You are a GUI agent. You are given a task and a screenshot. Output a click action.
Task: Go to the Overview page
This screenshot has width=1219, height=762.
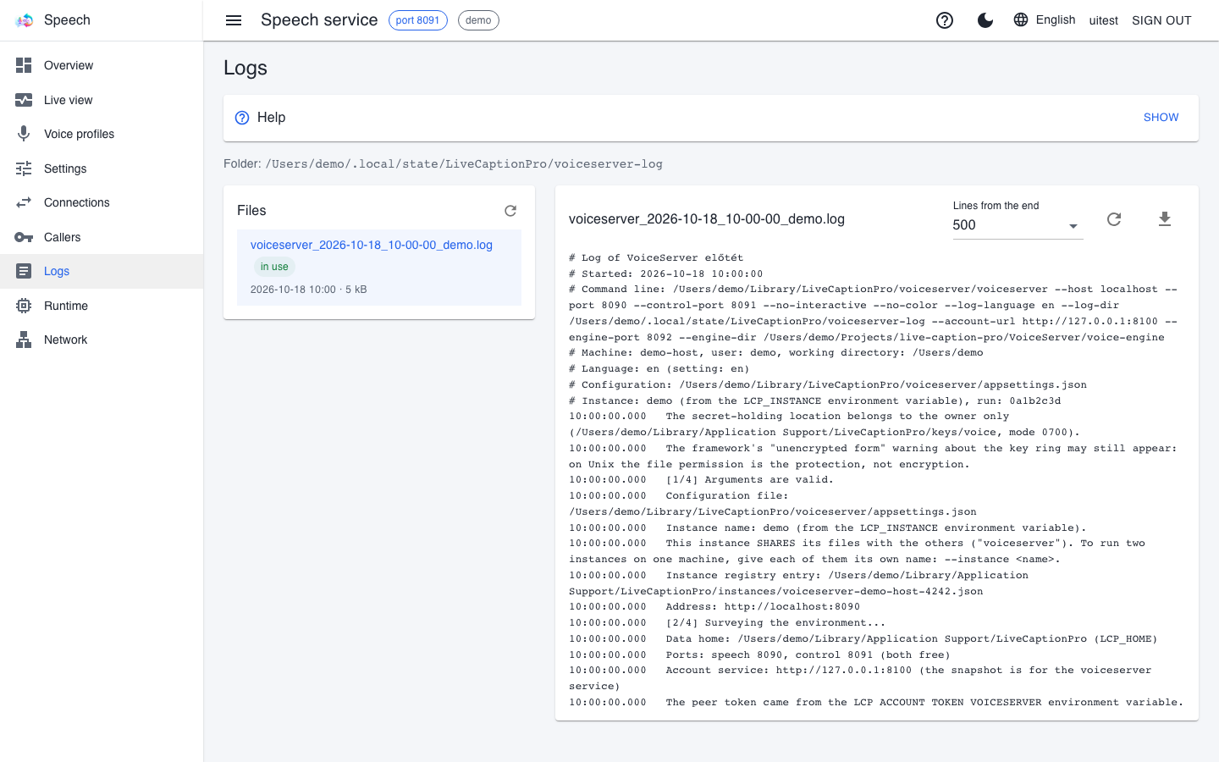pos(102,65)
